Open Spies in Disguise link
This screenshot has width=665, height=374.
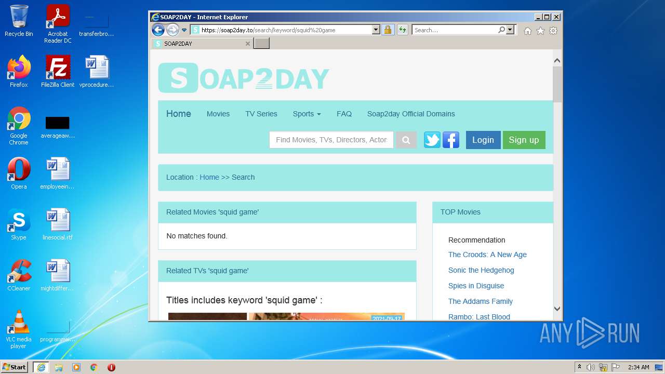pyautogui.click(x=476, y=286)
